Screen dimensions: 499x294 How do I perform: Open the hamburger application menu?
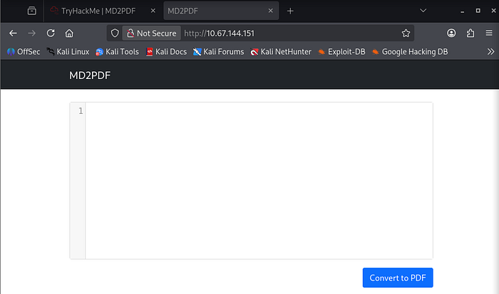click(x=489, y=33)
